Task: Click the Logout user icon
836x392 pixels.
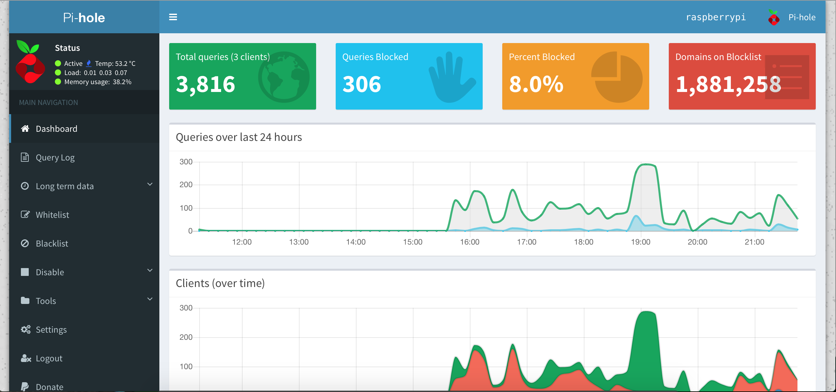Action: point(26,358)
